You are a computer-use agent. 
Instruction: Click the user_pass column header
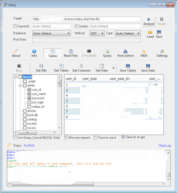[90, 79]
